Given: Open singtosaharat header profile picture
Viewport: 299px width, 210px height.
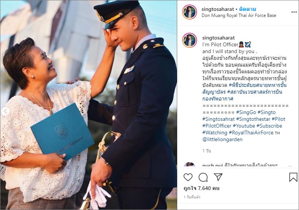Looking at the screenshot, I should (189, 12).
